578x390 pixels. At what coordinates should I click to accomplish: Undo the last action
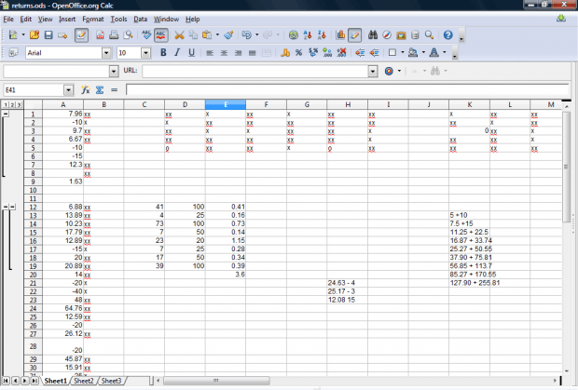click(x=247, y=35)
